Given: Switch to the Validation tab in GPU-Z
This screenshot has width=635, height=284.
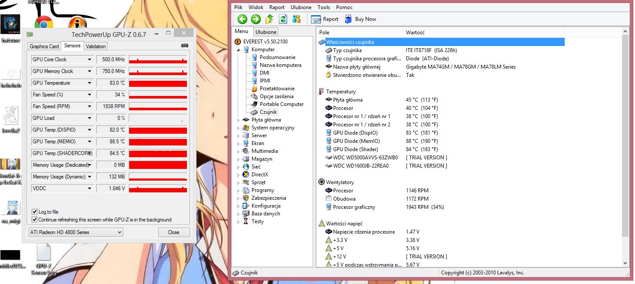Looking at the screenshot, I should (96, 46).
